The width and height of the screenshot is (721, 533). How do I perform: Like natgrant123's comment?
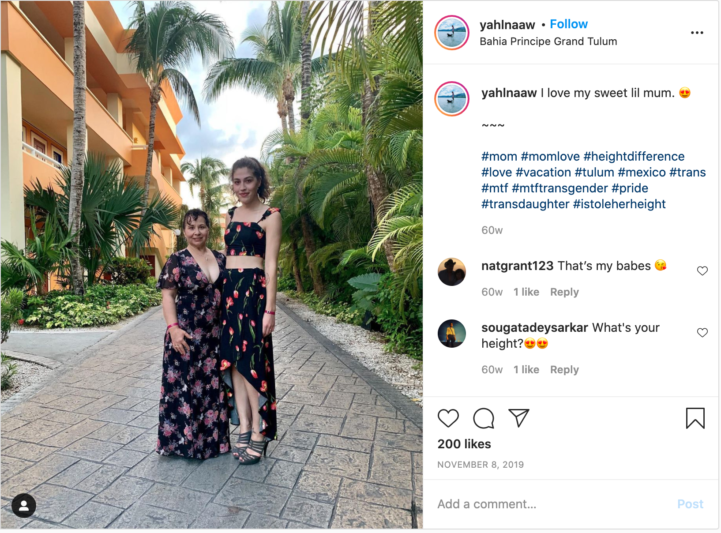[x=702, y=270]
